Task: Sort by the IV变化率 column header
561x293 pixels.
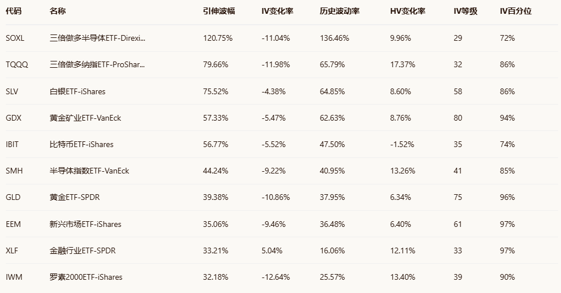Action: point(277,11)
